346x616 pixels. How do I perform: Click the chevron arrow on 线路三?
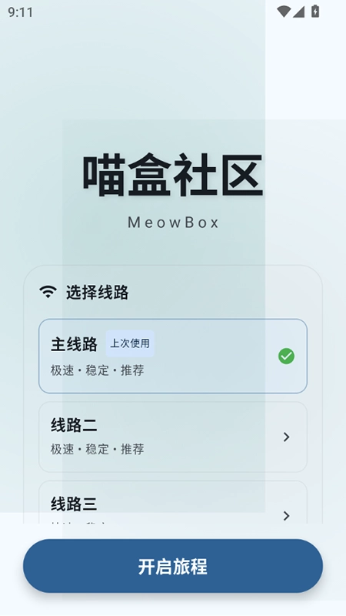(x=286, y=515)
